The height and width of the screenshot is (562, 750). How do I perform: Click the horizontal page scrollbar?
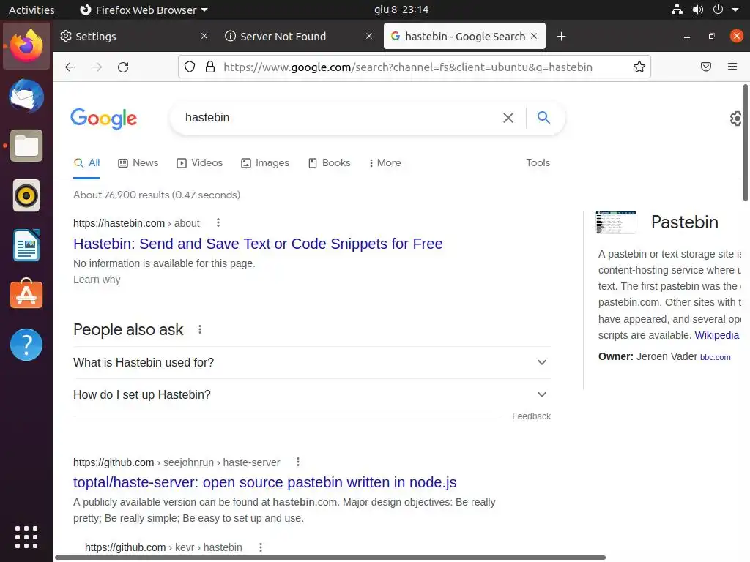[x=330, y=558]
